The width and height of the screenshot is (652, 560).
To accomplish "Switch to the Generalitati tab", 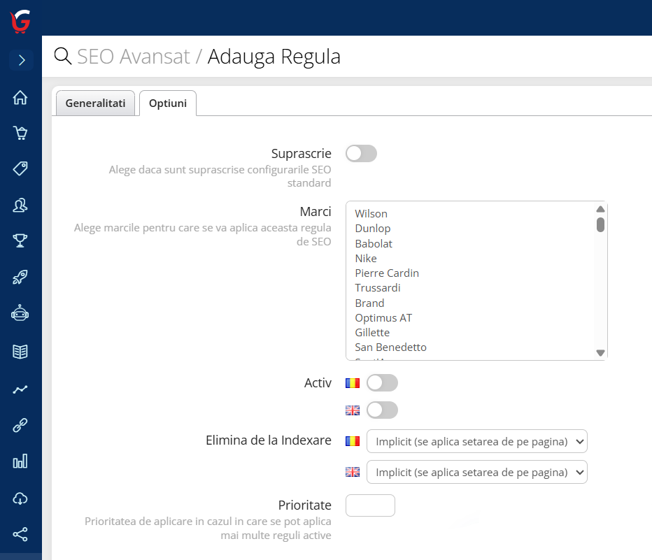I will pos(95,103).
